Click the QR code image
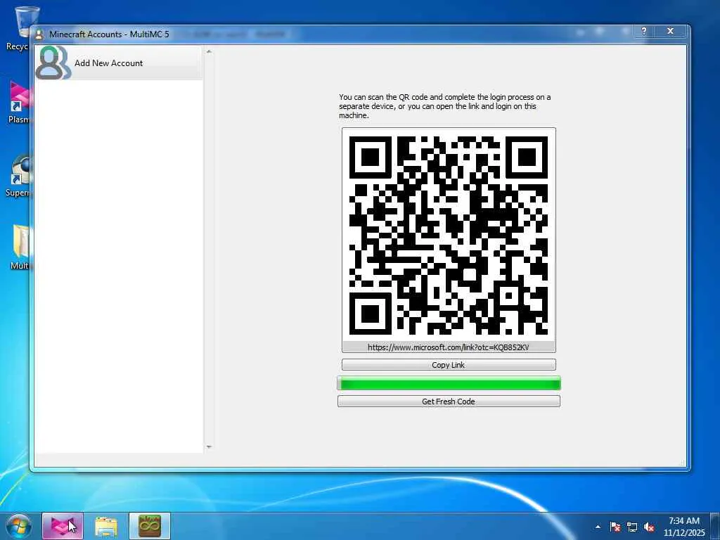Screen dimensions: 720x540 tap(449, 235)
